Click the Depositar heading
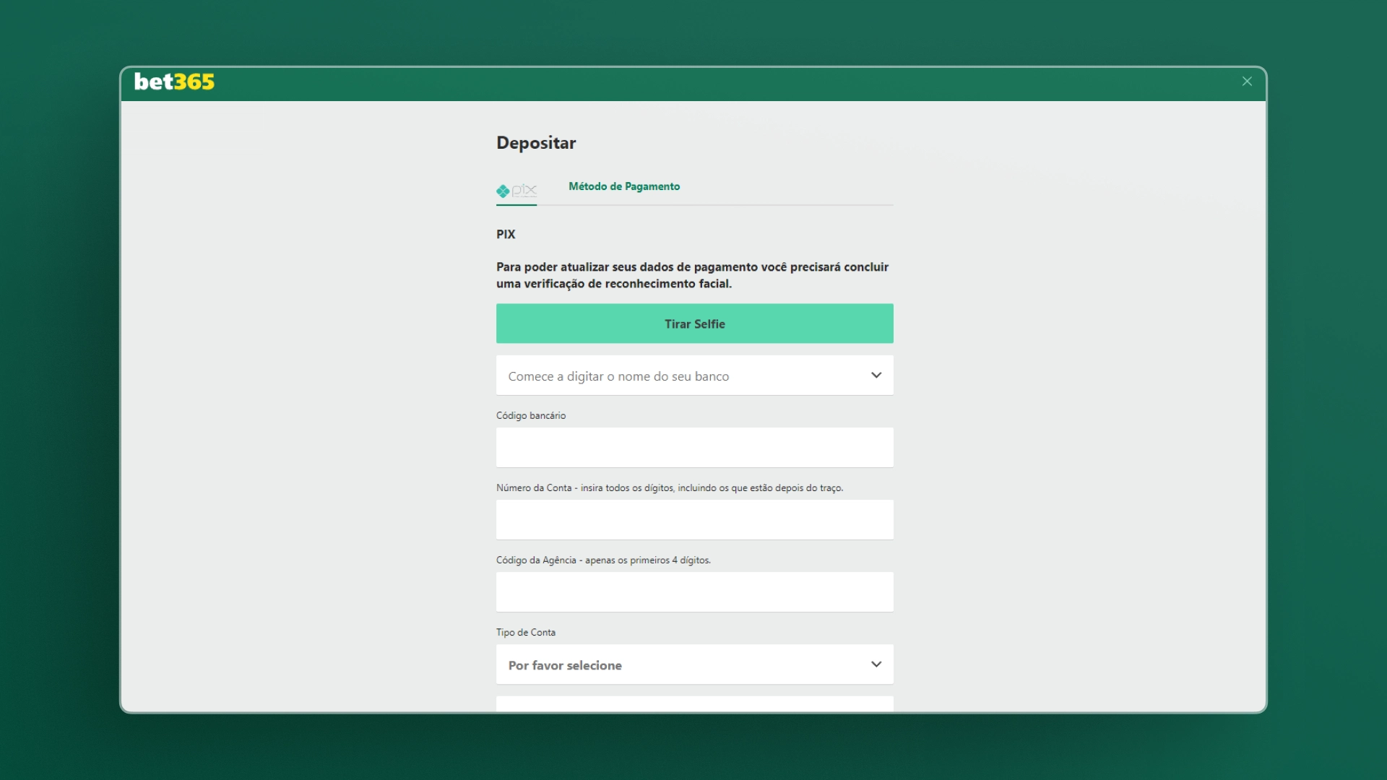 (536, 143)
